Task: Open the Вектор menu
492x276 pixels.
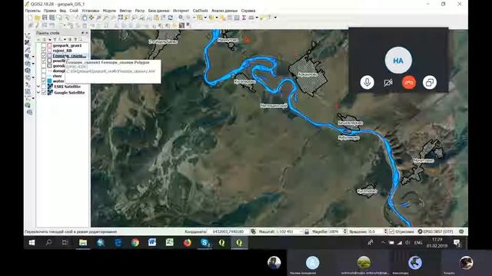Action: point(125,11)
